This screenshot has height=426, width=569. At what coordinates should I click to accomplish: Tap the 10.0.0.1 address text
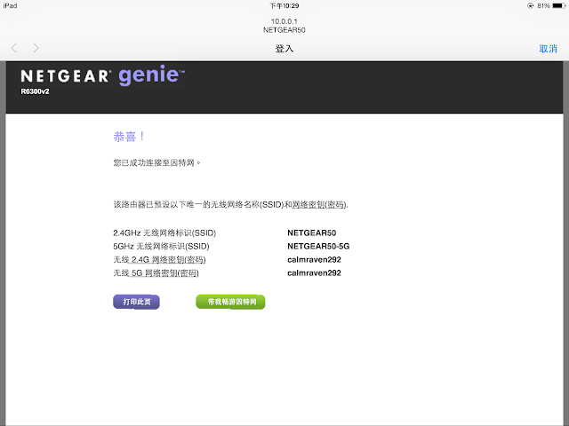click(284, 21)
